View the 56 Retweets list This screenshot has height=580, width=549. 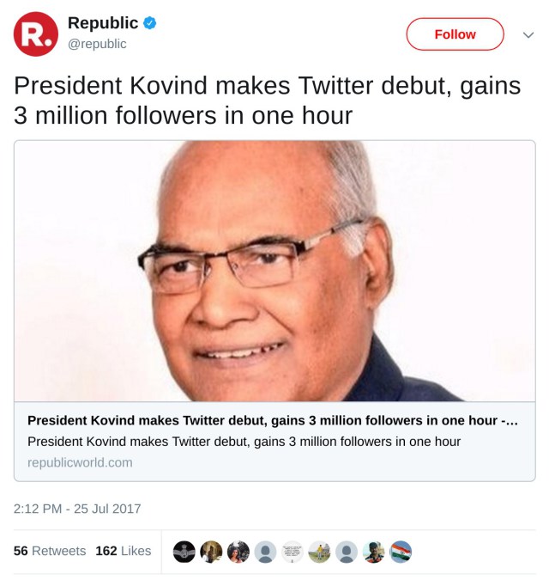50,551
